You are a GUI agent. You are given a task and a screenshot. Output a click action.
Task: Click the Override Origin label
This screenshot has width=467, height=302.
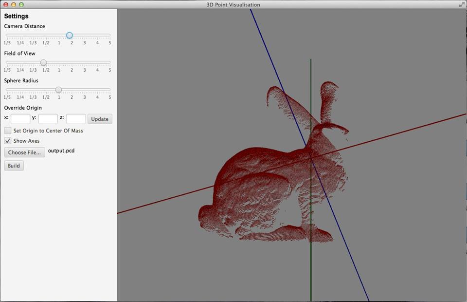23,108
